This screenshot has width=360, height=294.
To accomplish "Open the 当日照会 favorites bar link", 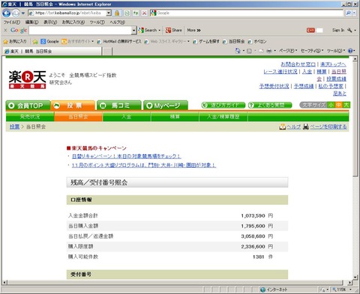I will [x=234, y=41].
